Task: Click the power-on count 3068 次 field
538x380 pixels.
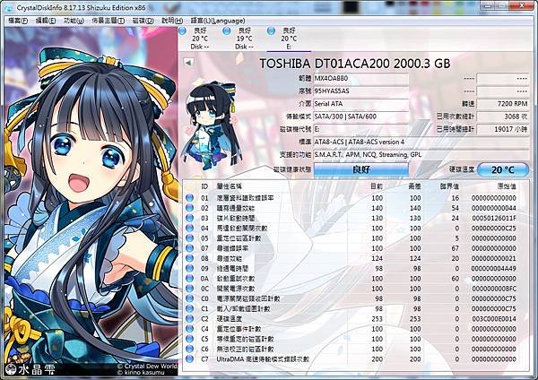Action: pos(503,117)
